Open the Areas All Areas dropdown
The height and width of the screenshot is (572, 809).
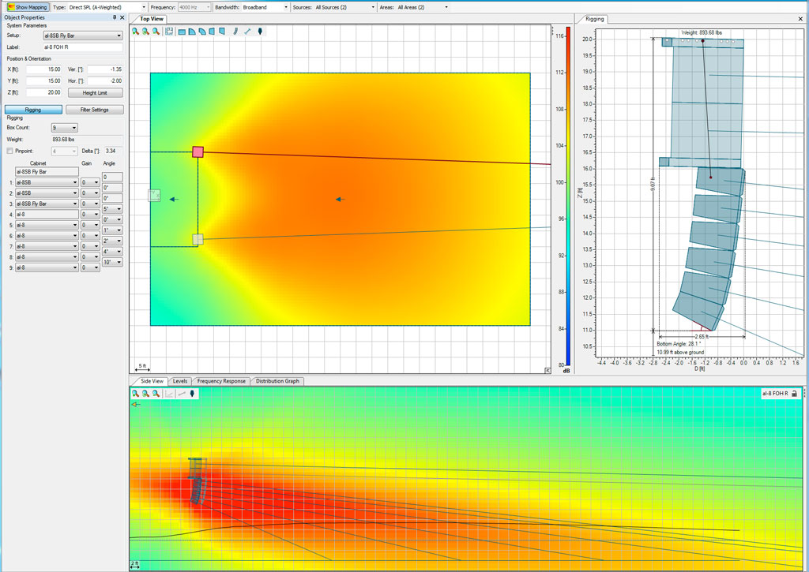pyautogui.click(x=423, y=7)
